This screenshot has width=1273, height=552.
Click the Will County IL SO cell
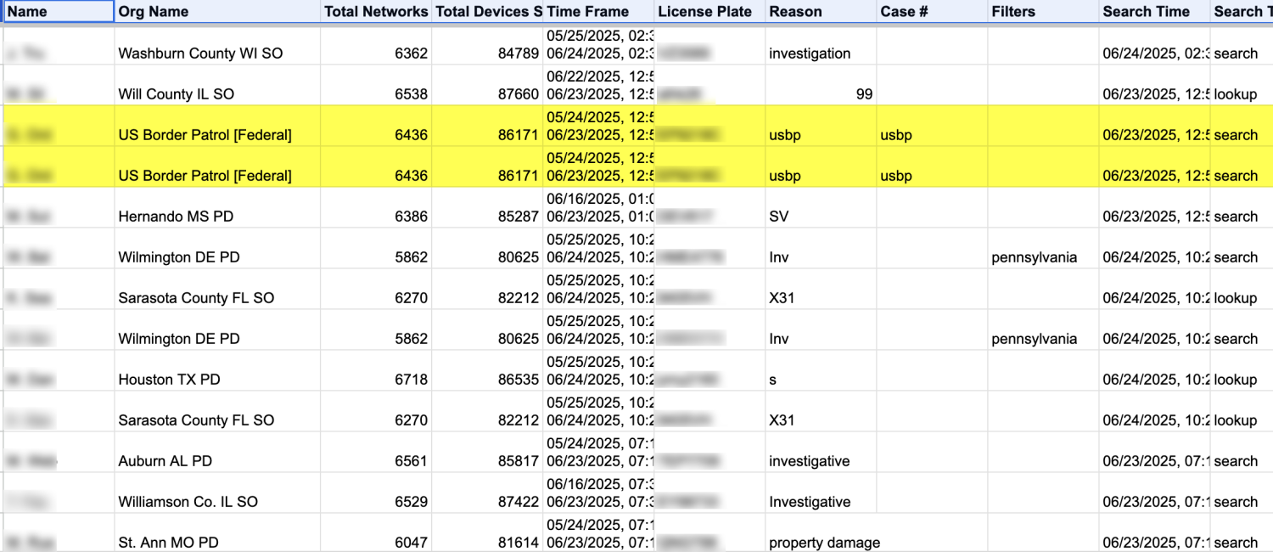(x=218, y=86)
